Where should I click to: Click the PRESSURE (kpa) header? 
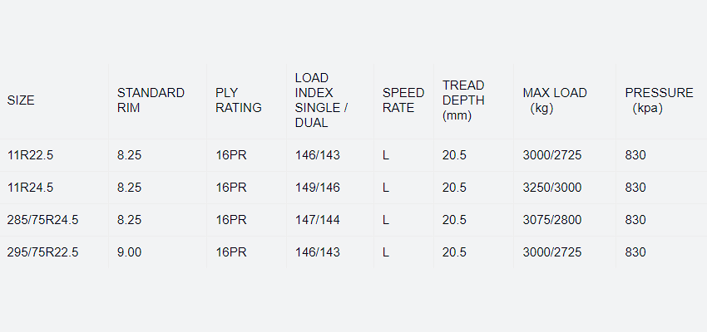tap(659, 100)
